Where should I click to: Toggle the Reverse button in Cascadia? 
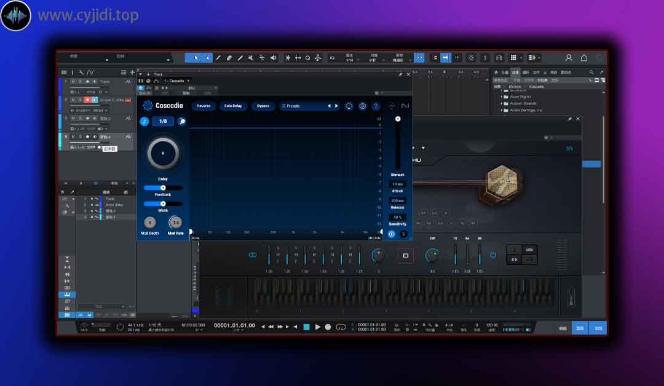pyautogui.click(x=204, y=106)
